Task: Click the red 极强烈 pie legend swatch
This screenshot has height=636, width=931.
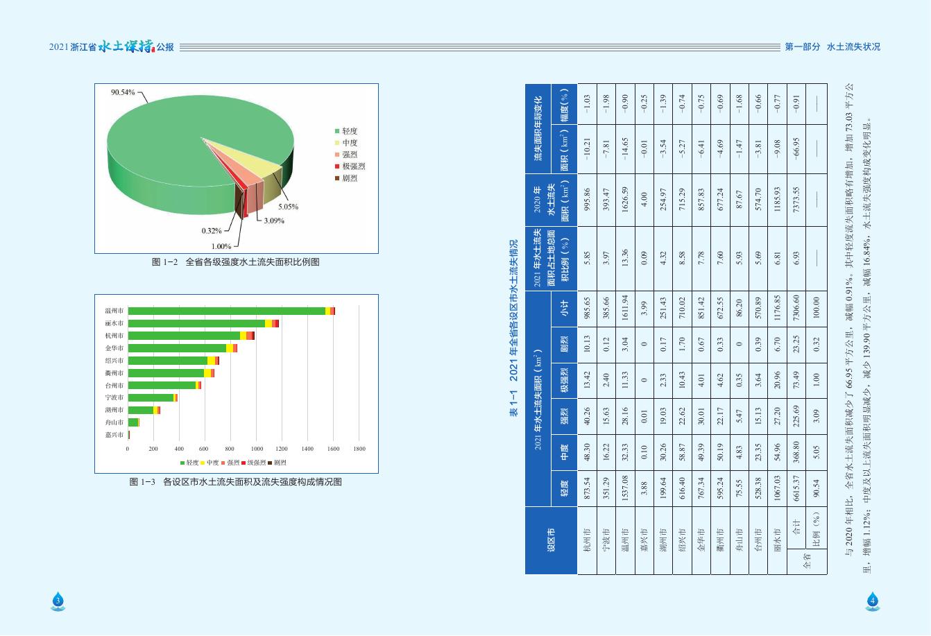Action: 337,166
